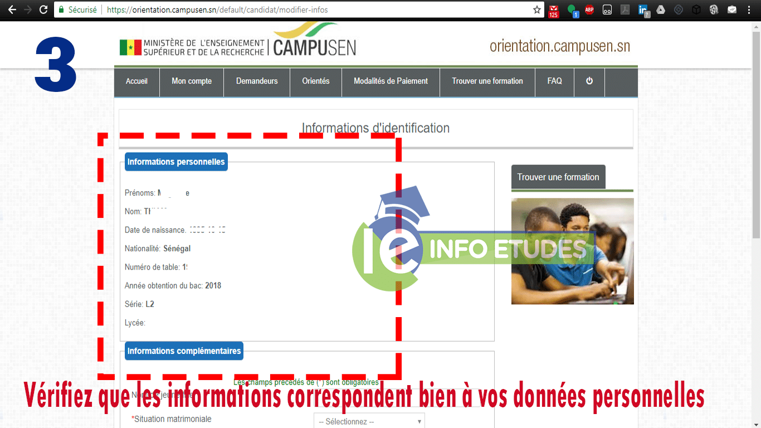Viewport: 761px width, 428px height.
Task: Click the Prénoms: label
Action: pos(140,193)
